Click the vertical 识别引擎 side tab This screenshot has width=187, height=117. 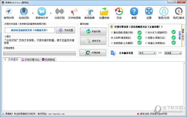180,35
